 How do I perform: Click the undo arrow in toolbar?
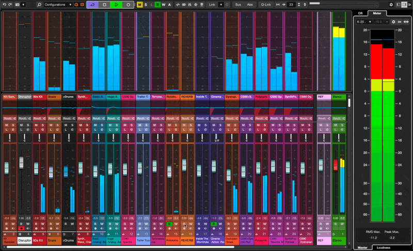click(4, 4)
